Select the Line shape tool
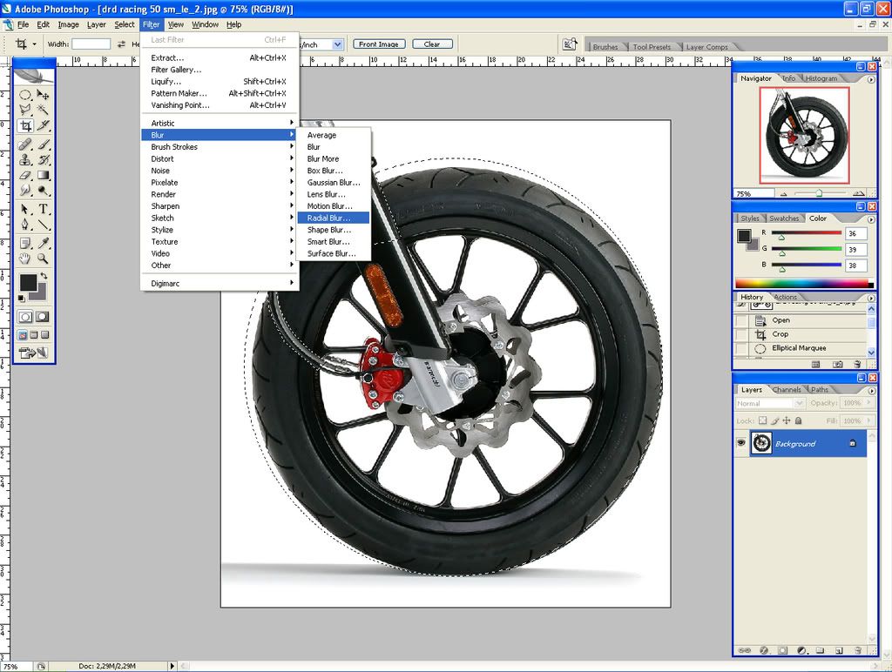Screen dimensions: 892x672 pos(43,225)
